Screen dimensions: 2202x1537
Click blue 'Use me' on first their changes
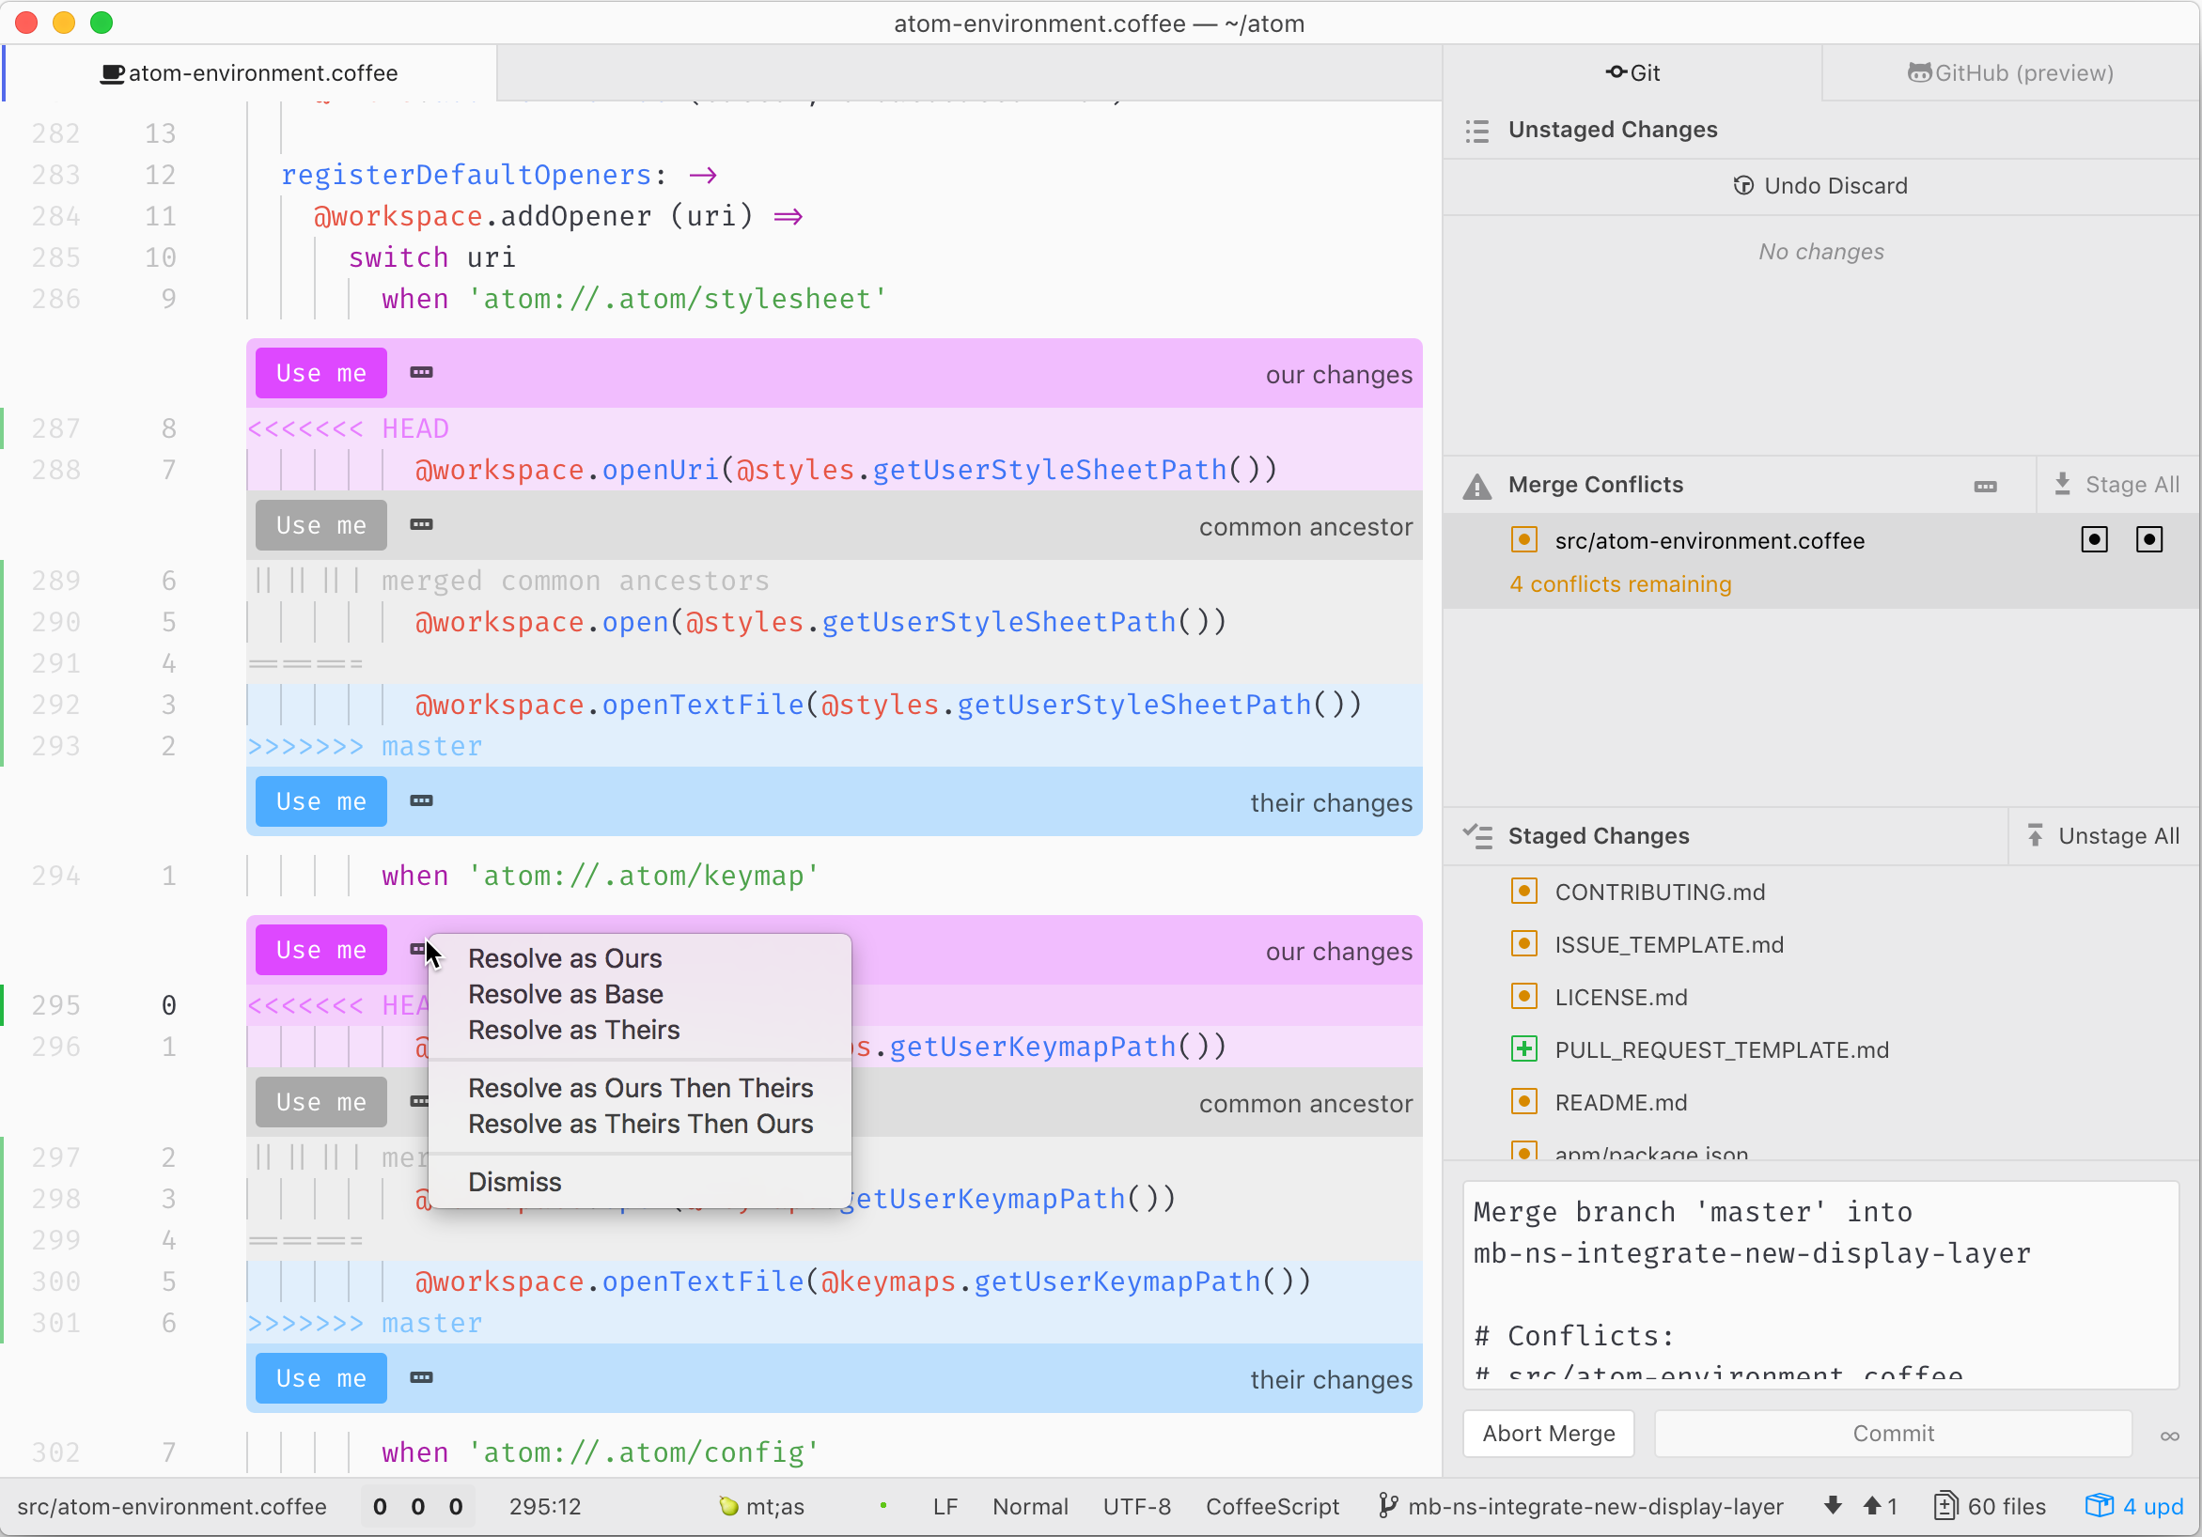click(320, 800)
